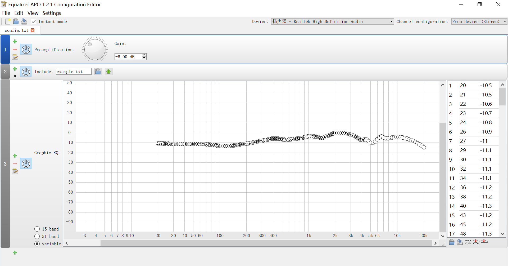Open the Settings menu
The height and width of the screenshot is (266, 508).
[52, 13]
